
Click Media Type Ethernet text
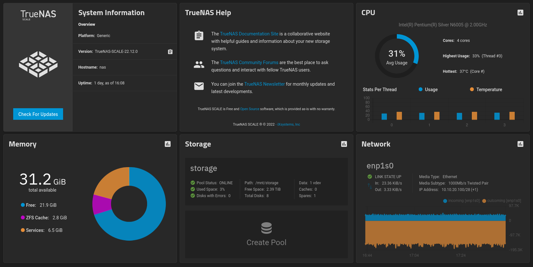[438, 177]
